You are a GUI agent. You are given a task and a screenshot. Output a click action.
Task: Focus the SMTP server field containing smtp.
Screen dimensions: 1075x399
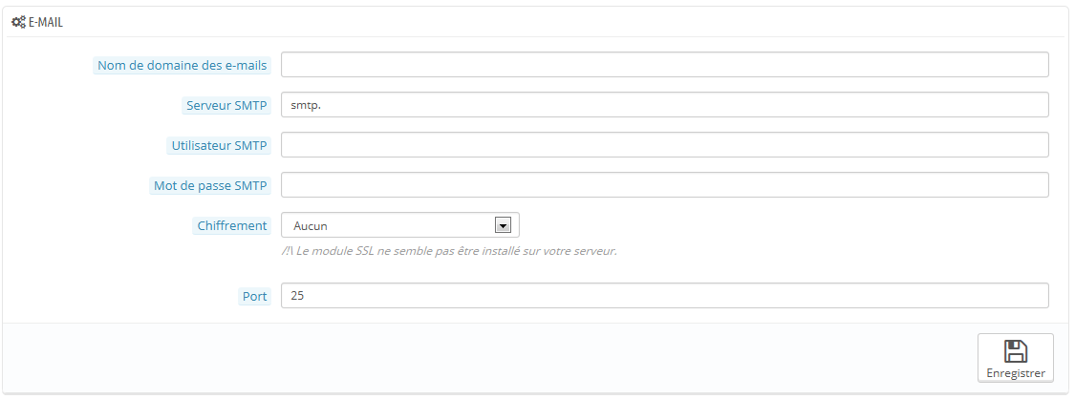coord(664,105)
